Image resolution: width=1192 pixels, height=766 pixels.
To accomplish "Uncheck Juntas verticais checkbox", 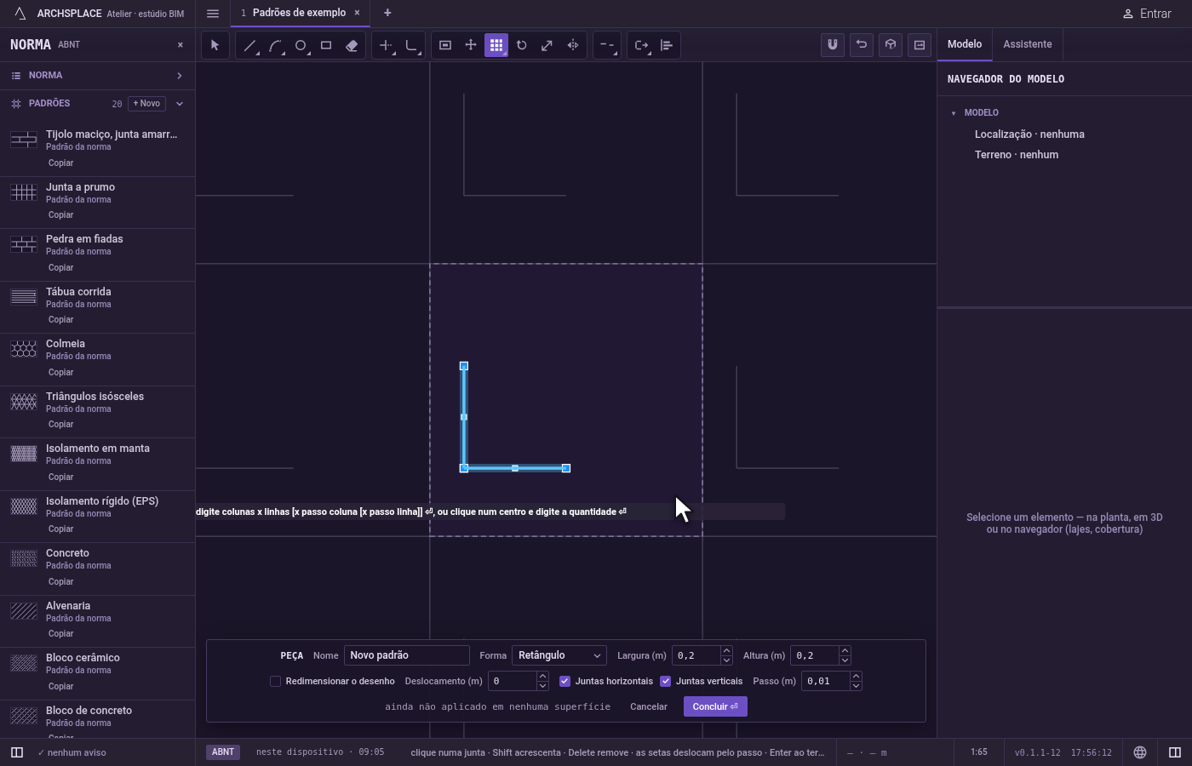I will click(x=666, y=681).
